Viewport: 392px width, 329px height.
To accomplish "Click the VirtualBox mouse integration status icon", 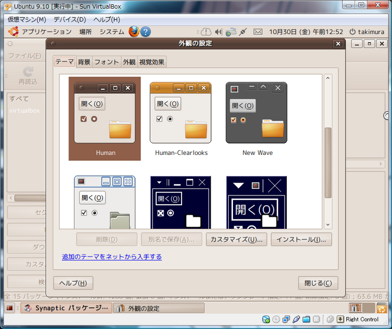I will click(330, 319).
